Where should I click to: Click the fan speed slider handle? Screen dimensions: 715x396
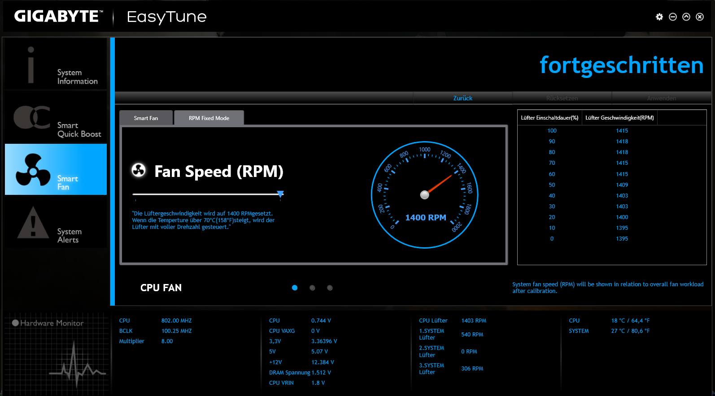pos(280,194)
